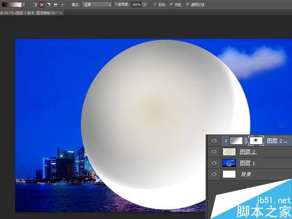Viewport: 292px width, 219px height.
Task: Click the 图层 2 layer name
Action: click(x=248, y=152)
